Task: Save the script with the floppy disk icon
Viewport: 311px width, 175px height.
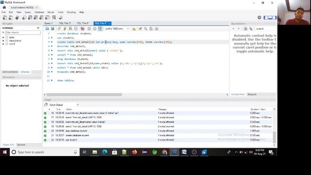Action: [52, 29]
